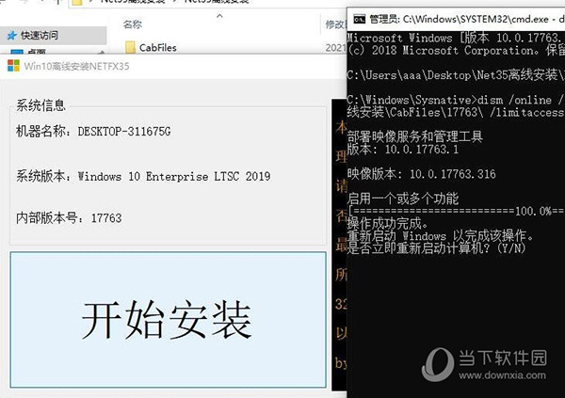This screenshot has height=398, width=565.
Task: Sort by the 名称 column header
Action: (x=132, y=24)
